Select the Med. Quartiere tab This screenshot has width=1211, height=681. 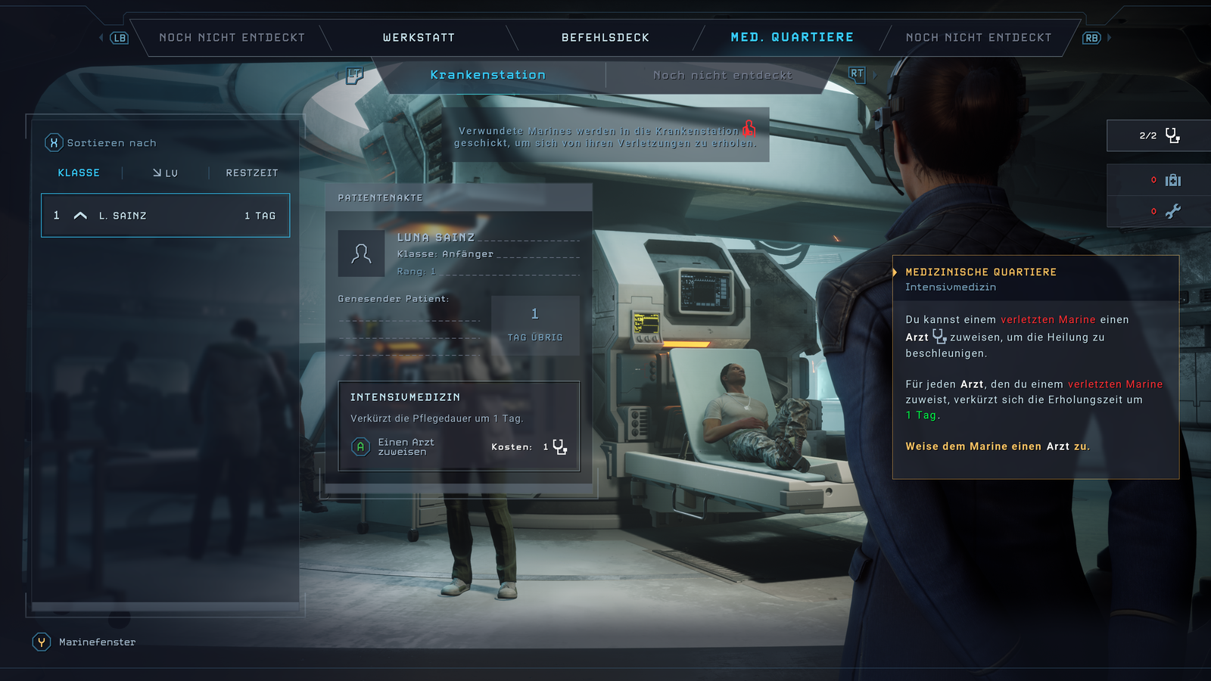pyautogui.click(x=792, y=37)
